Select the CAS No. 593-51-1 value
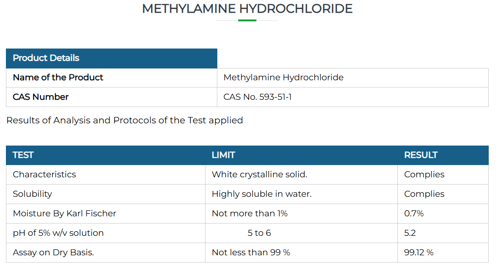The image size is (496, 268). click(x=257, y=97)
